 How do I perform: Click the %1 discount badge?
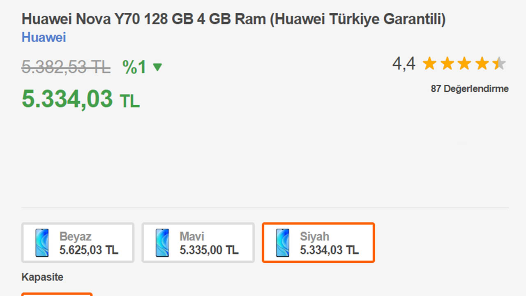click(132, 67)
